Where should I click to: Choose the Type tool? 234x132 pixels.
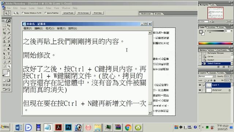click(9, 54)
